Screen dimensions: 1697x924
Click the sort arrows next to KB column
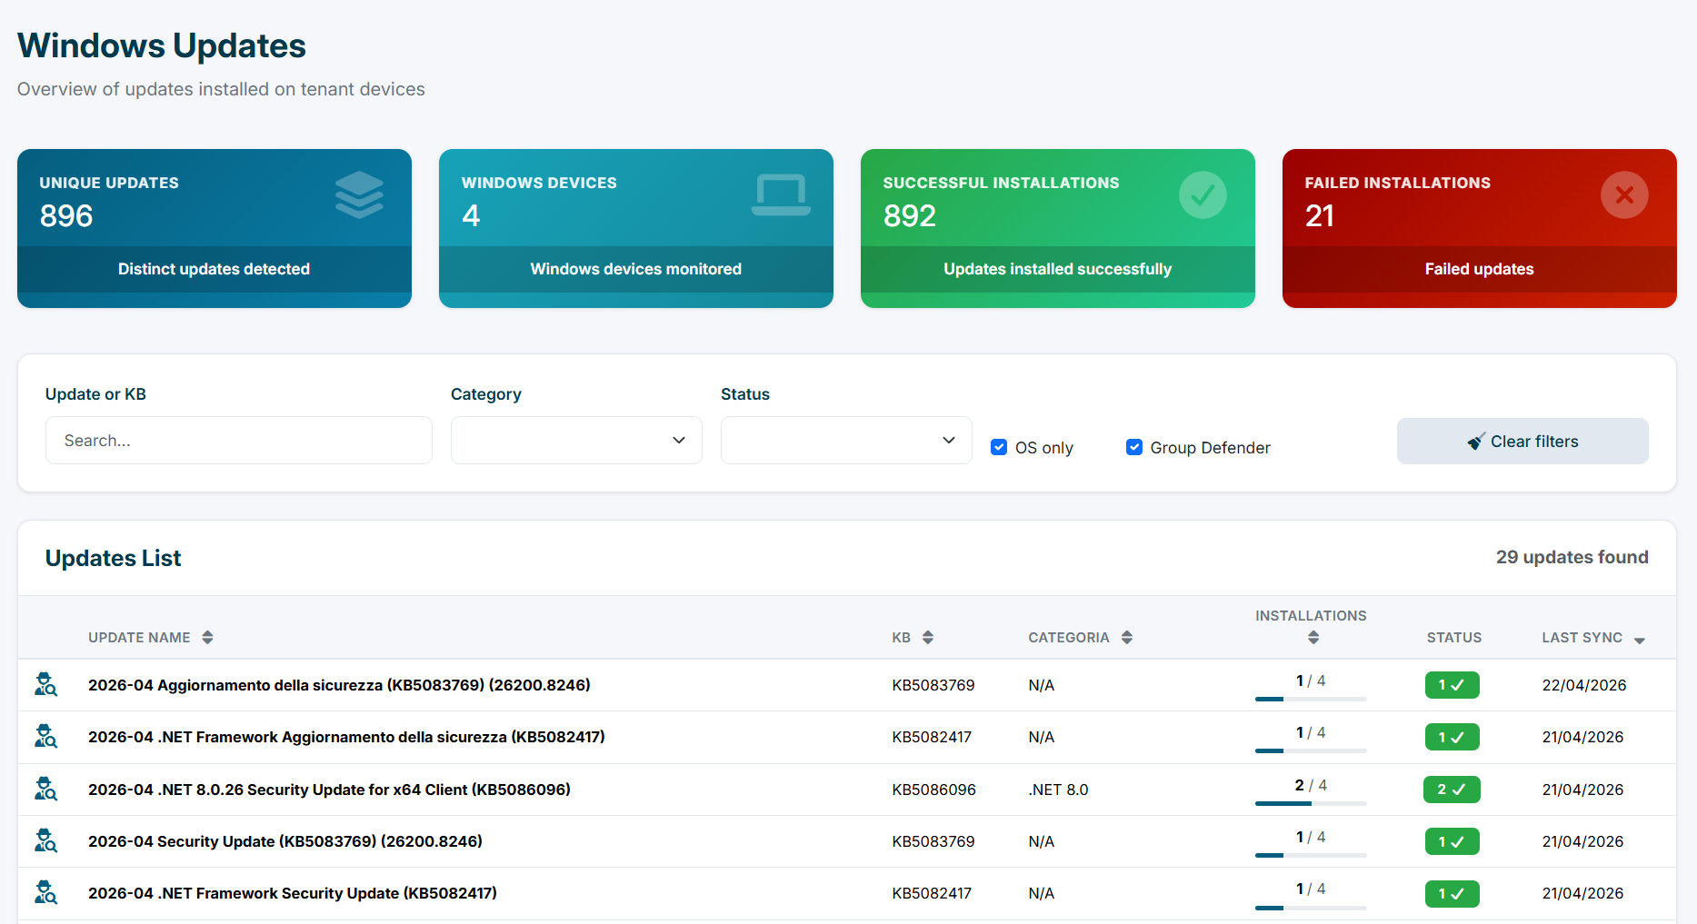[x=927, y=637]
